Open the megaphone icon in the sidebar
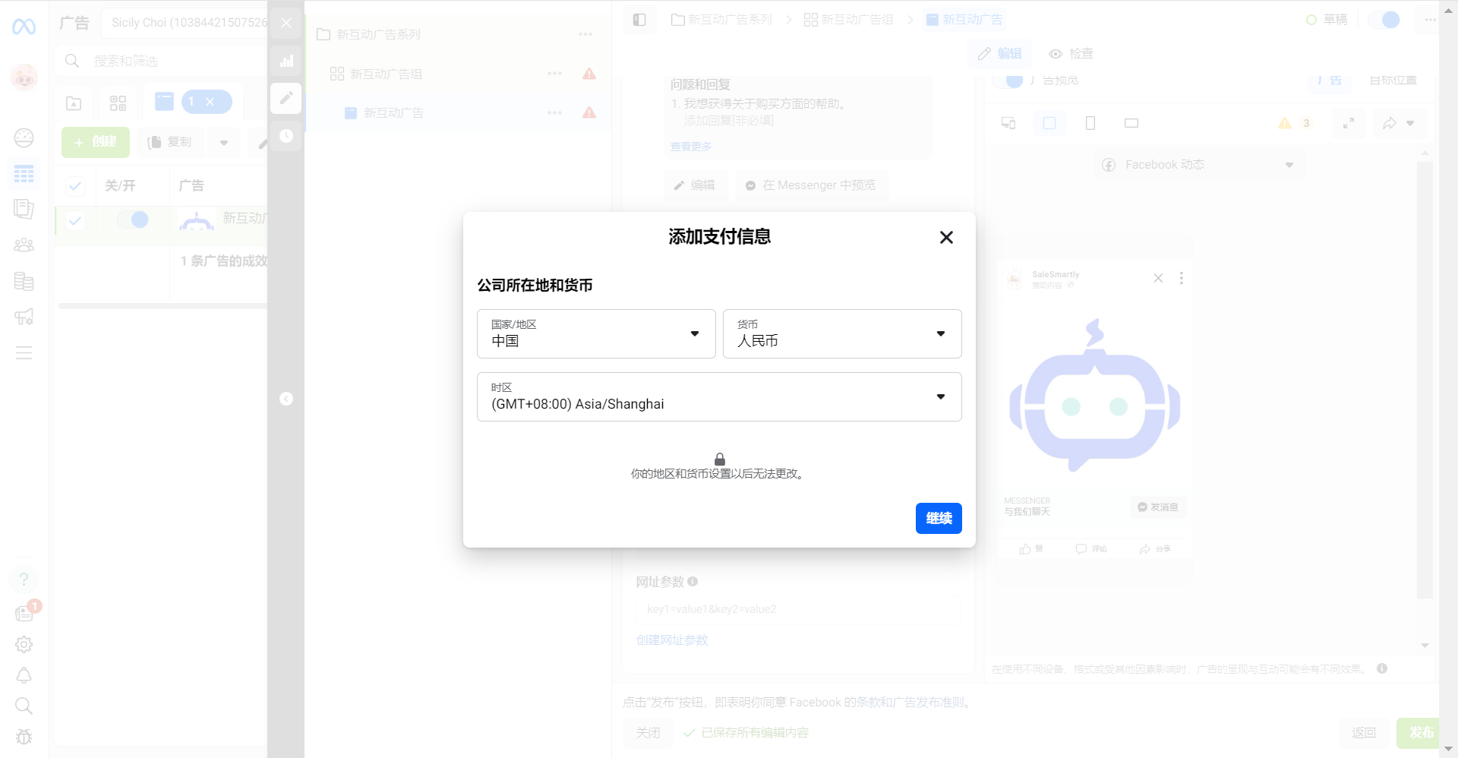The image size is (1458, 758). pos(24,317)
